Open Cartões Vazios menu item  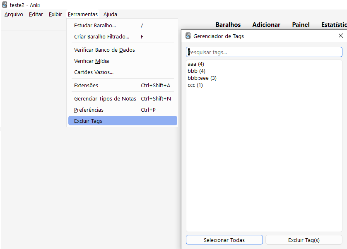click(94, 72)
